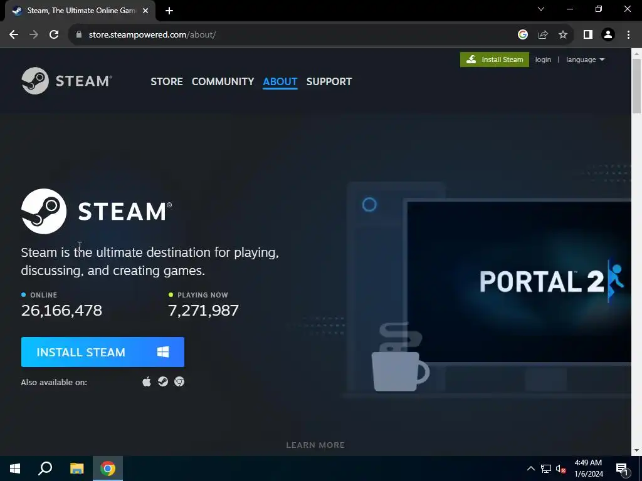This screenshot has height=481, width=642.
Task: Reload the page with the refresh icon
Action: pyautogui.click(x=54, y=35)
